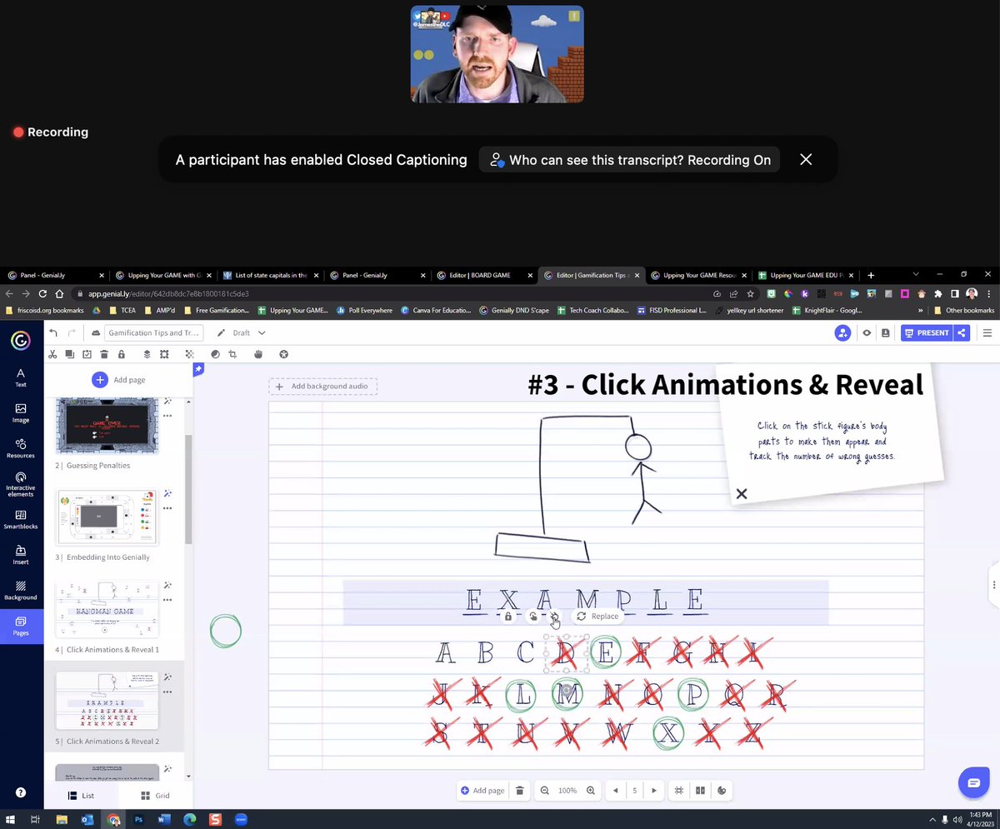The height and width of the screenshot is (829, 1000).
Task: Select page thumbnail 4 Click Animations & Reveal 1
Action: [107, 609]
